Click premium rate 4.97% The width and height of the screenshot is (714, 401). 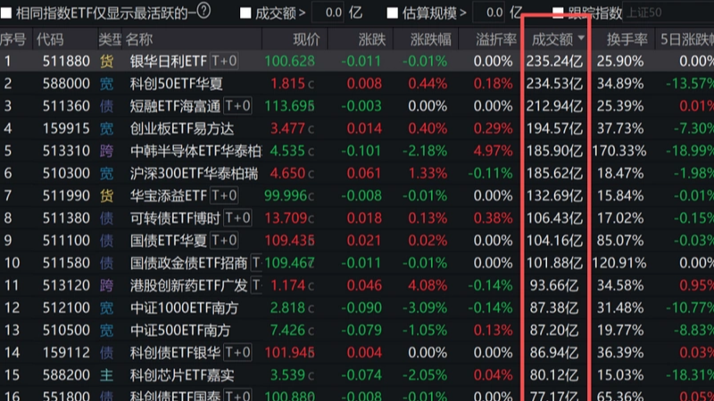(494, 151)
